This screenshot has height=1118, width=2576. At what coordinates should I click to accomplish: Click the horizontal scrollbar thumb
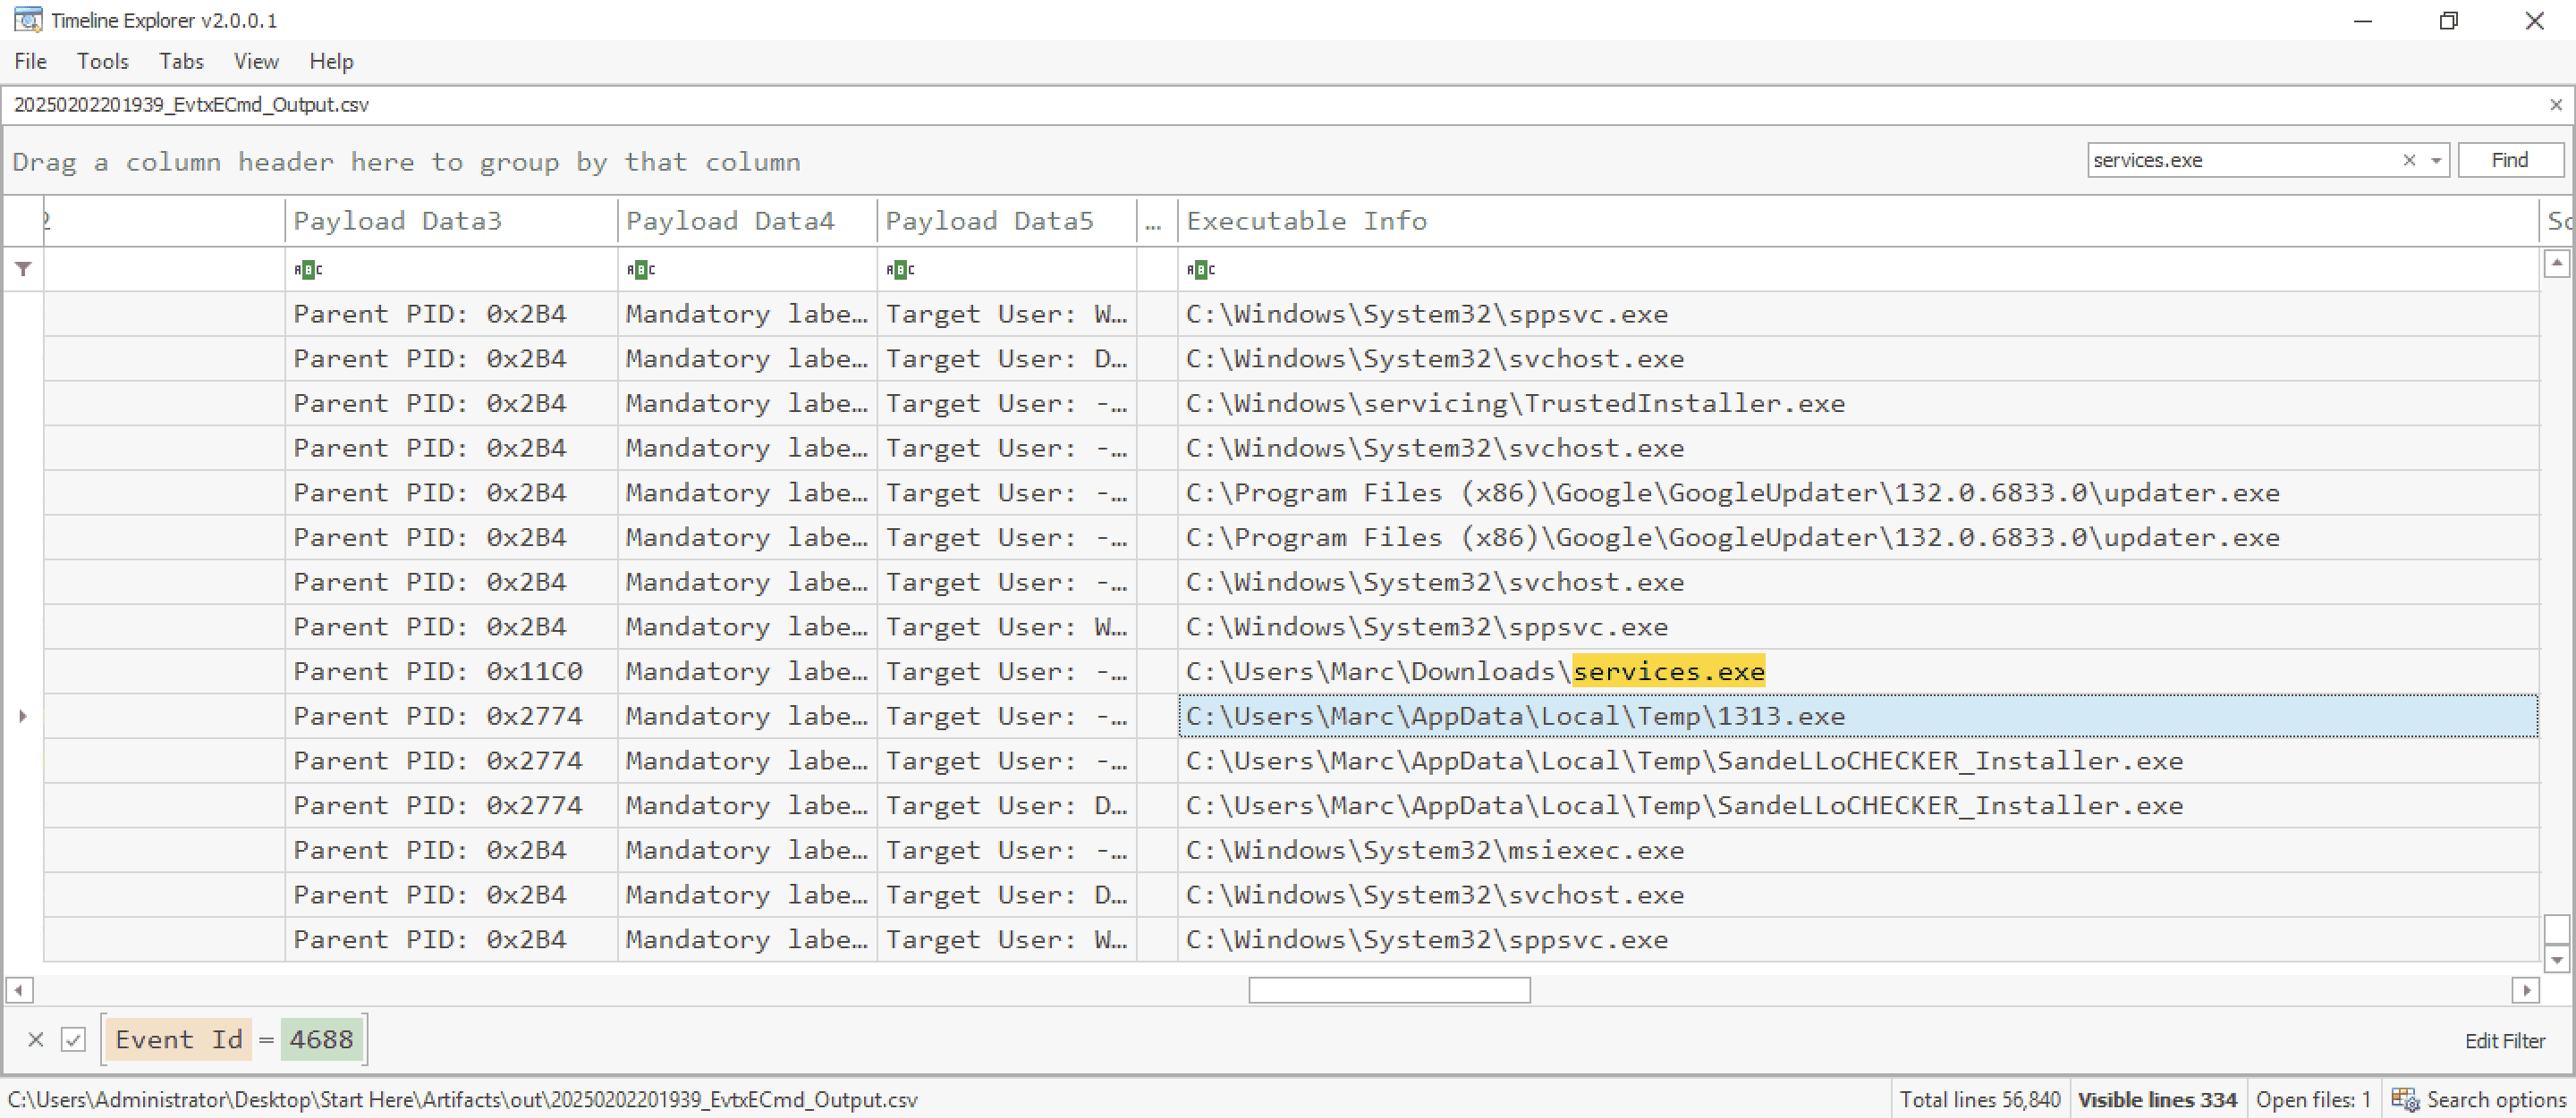(x=1389, y=989)
